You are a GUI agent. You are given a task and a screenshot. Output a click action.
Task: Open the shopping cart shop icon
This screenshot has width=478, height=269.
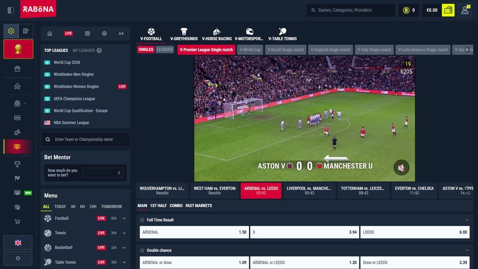tap(17, 222)
